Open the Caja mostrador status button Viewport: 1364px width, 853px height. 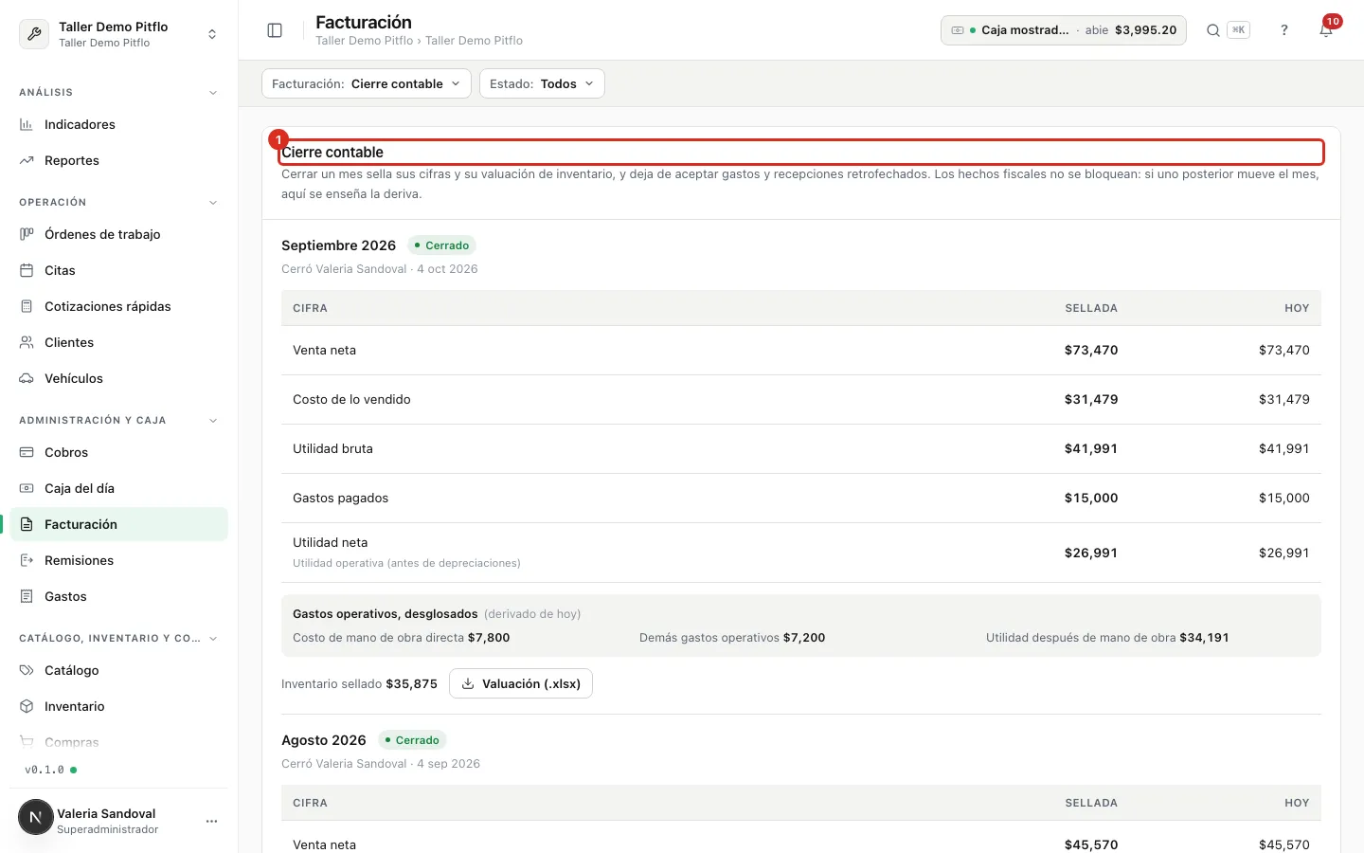(1064, 30)
